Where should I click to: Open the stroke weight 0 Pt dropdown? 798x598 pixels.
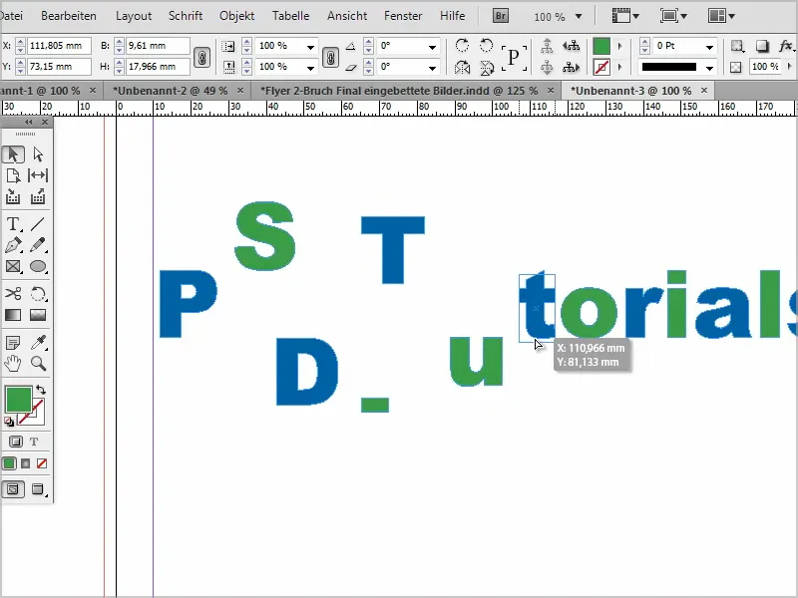click(709, 47)
